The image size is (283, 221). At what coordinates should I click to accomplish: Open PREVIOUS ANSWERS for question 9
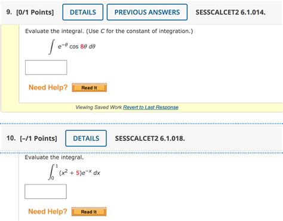tap(147, 12)
